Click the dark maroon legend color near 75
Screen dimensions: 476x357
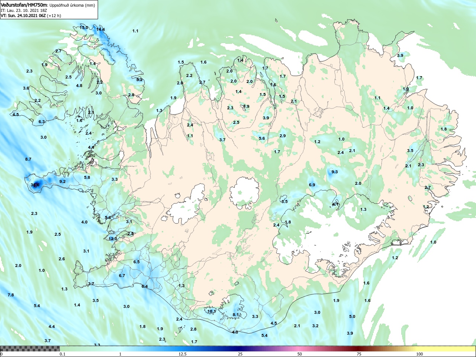(359, 349)
